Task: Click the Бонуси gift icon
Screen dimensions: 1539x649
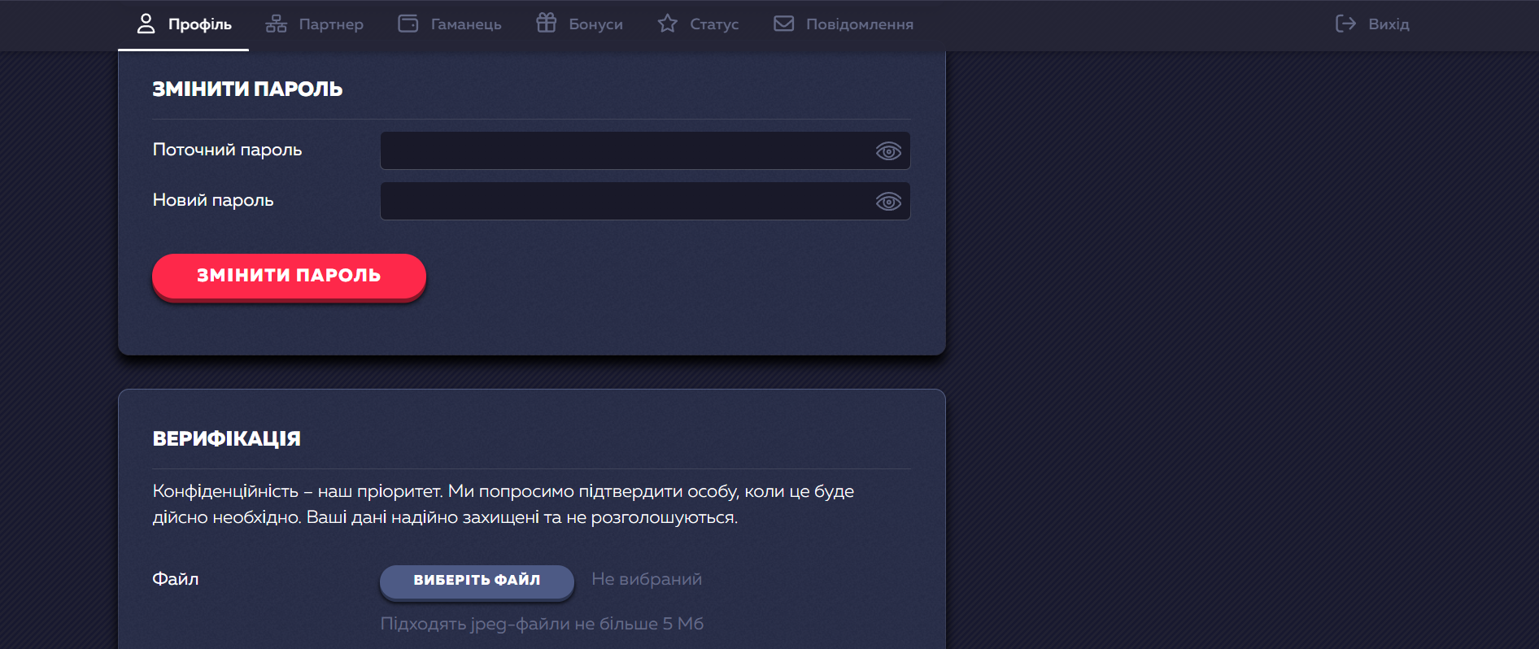Action: tap(546, 23)
